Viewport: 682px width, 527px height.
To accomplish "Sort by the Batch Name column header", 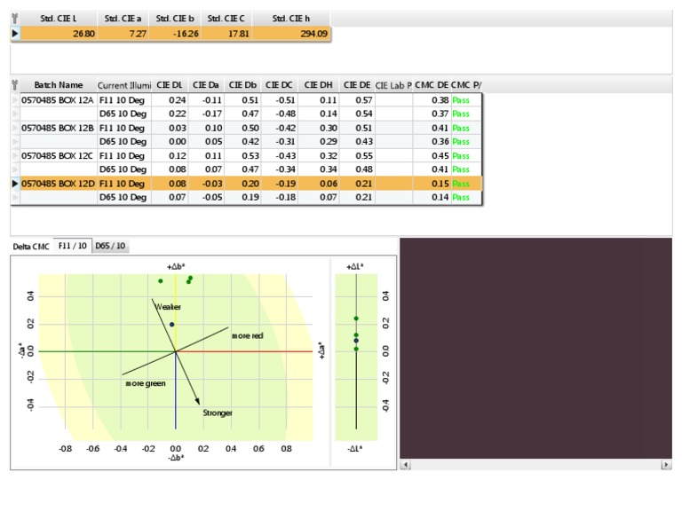I will 58,85.
